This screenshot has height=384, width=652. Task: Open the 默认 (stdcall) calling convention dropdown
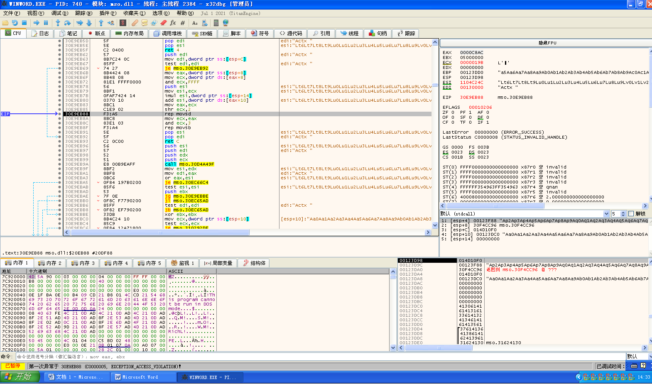pos(606,214)
